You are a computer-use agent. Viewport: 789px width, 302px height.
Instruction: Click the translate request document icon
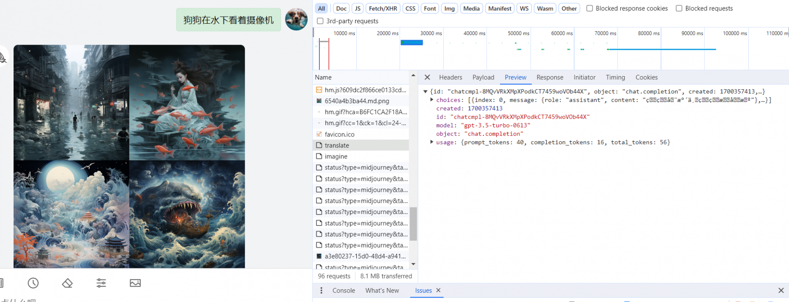(319, 145)
